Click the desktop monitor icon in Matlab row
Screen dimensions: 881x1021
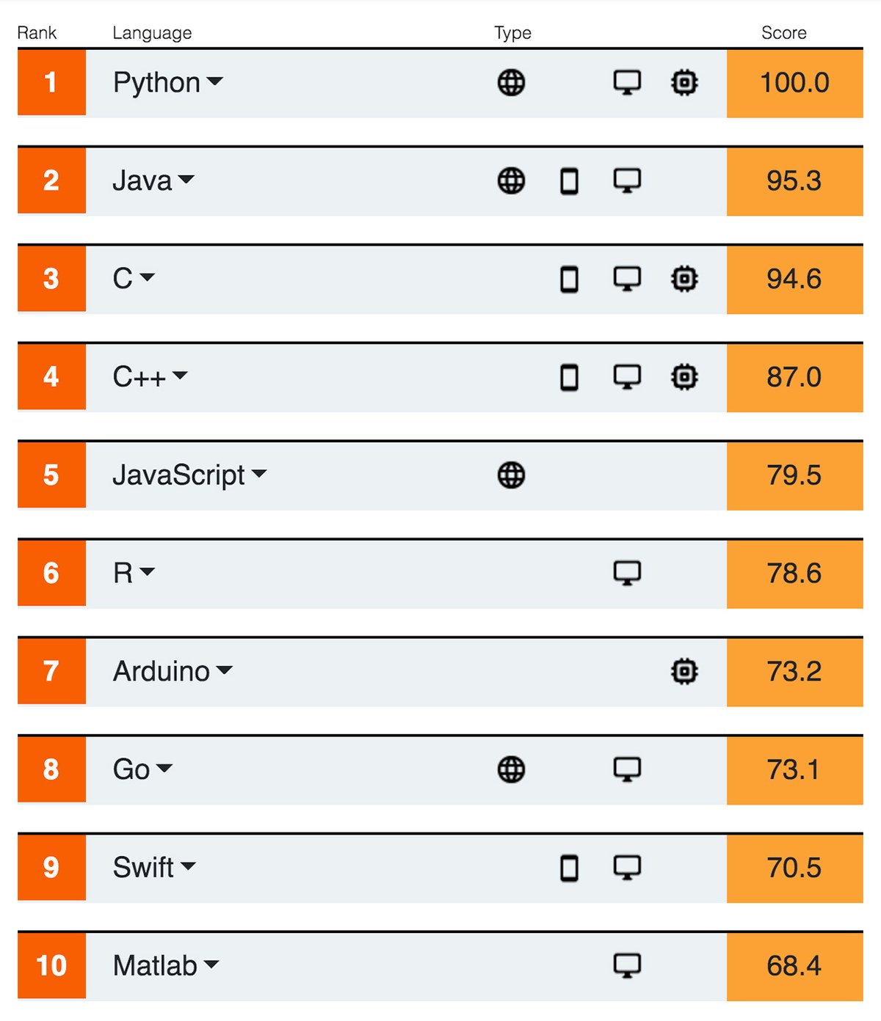tap(627, 965)
